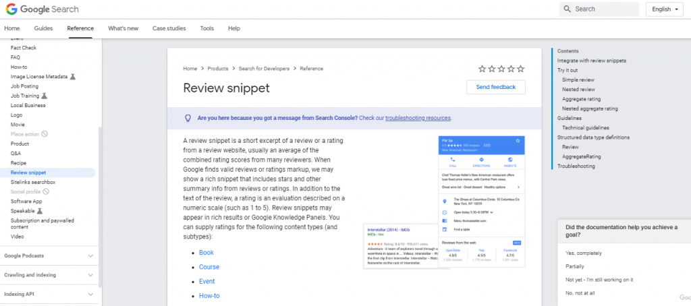Open the What's new tab
Image resolution: width=691 pixels, height=306 pixels.
point(123,28)
